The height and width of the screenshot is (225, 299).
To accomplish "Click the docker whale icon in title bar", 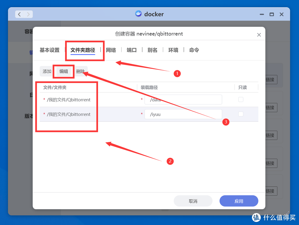I will tap(138, 14).
